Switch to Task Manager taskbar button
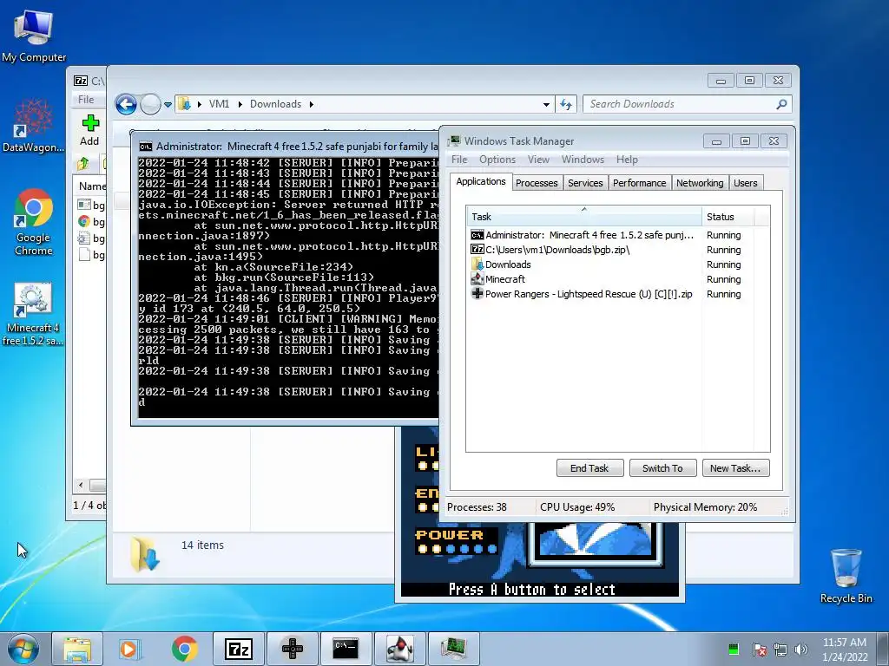Screen dimensions: 889x666 pos(453,649)
